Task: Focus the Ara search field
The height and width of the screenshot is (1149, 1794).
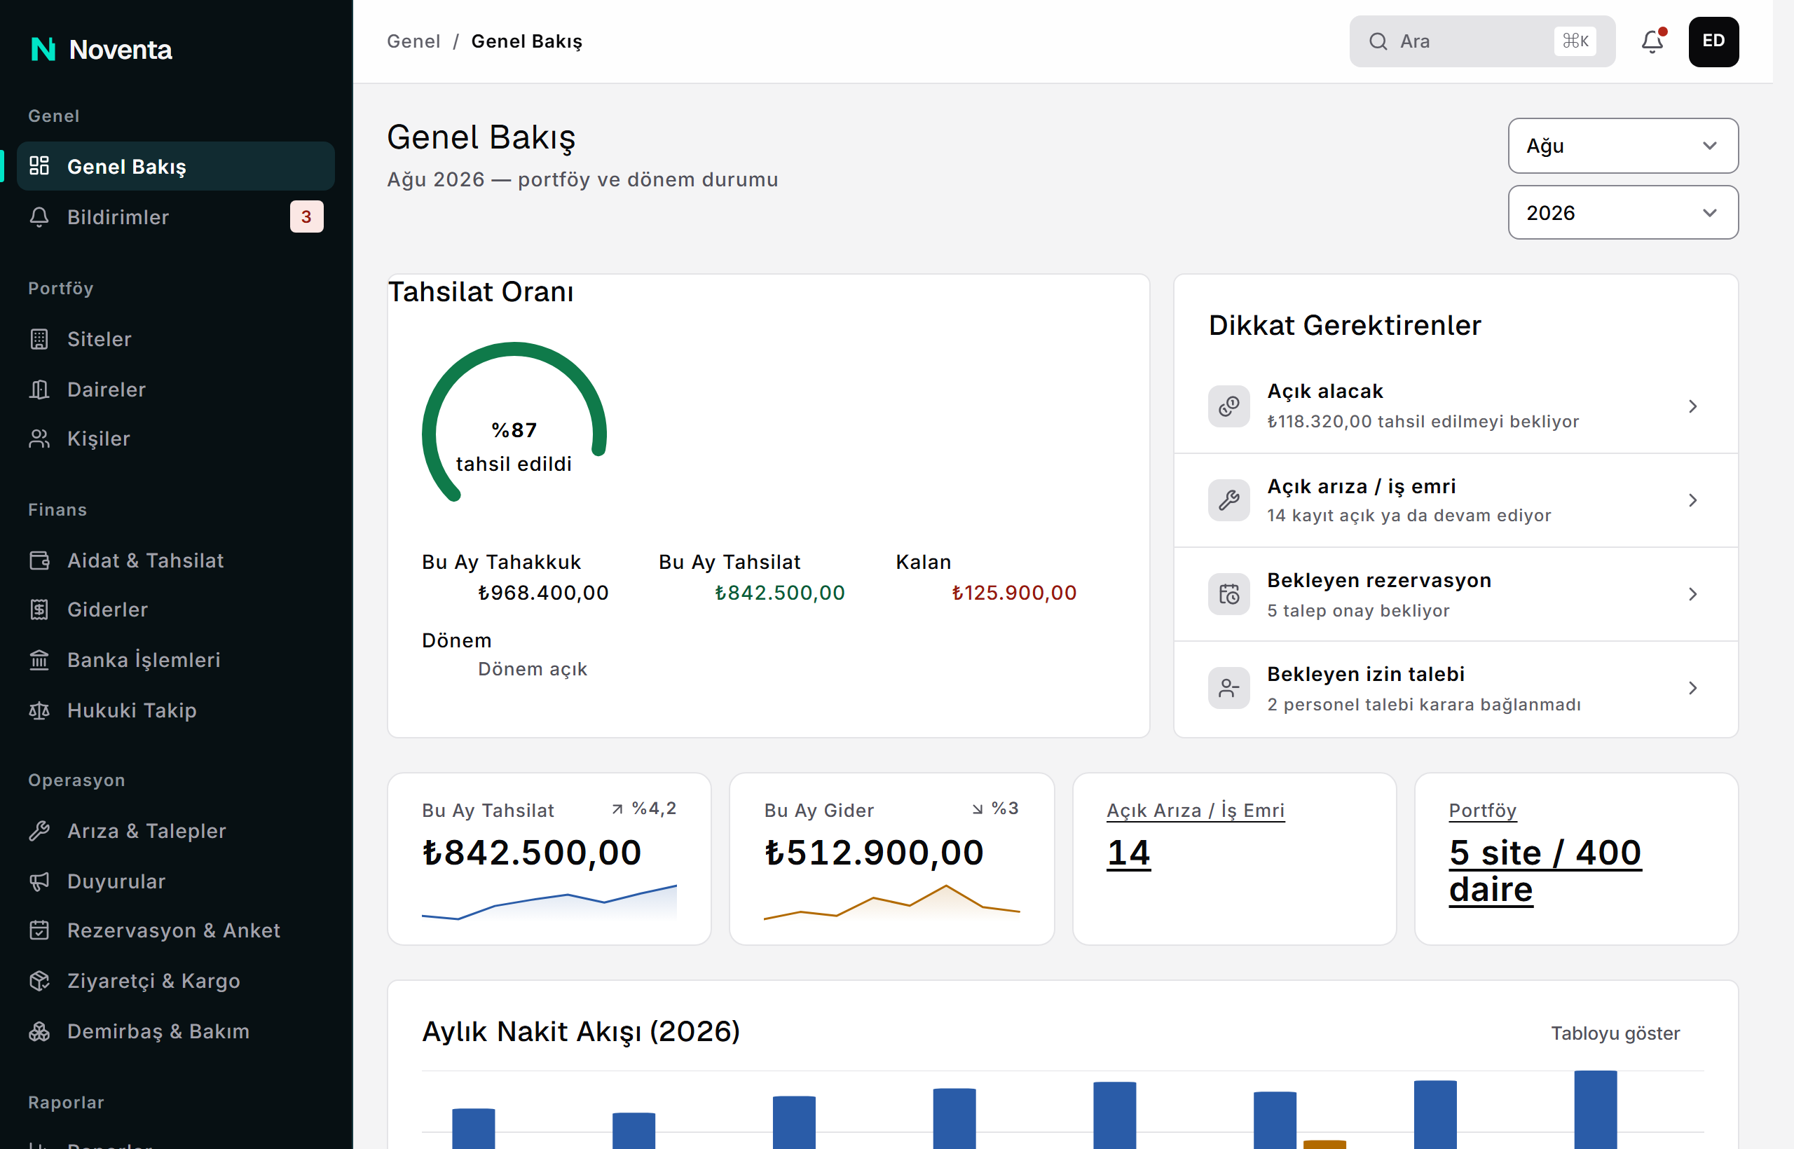Action: click(1482, 41)
